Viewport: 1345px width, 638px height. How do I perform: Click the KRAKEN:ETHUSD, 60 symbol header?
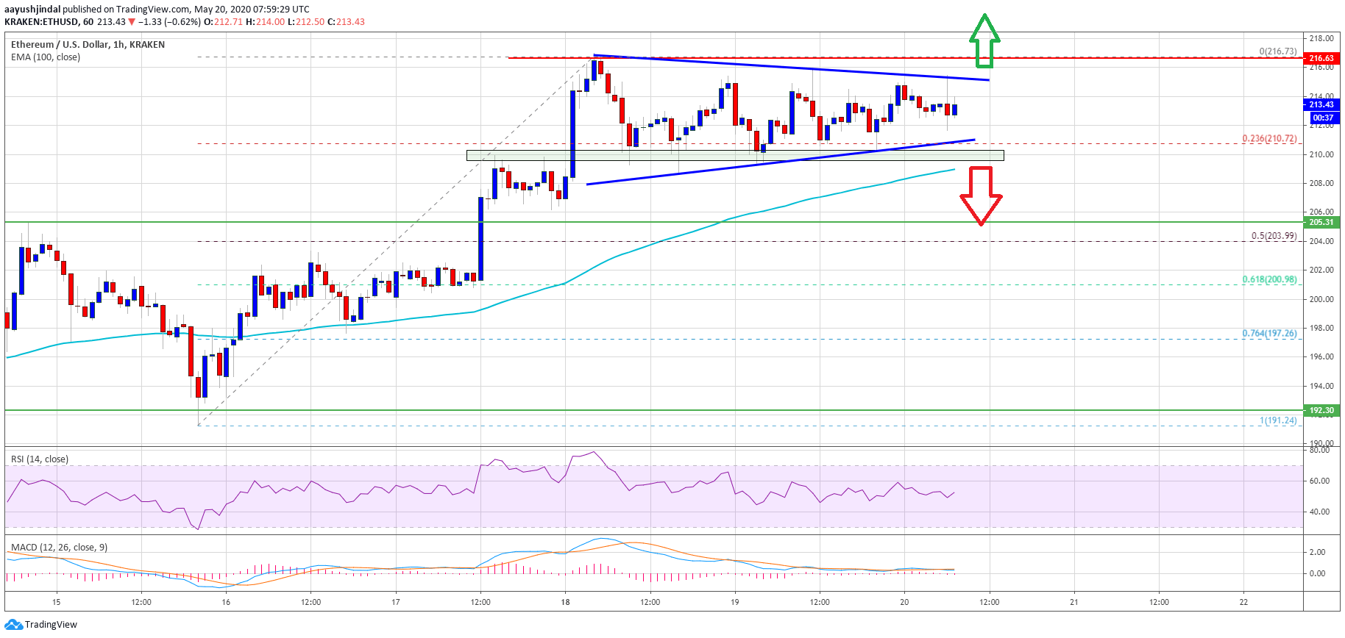click(49, 22)
